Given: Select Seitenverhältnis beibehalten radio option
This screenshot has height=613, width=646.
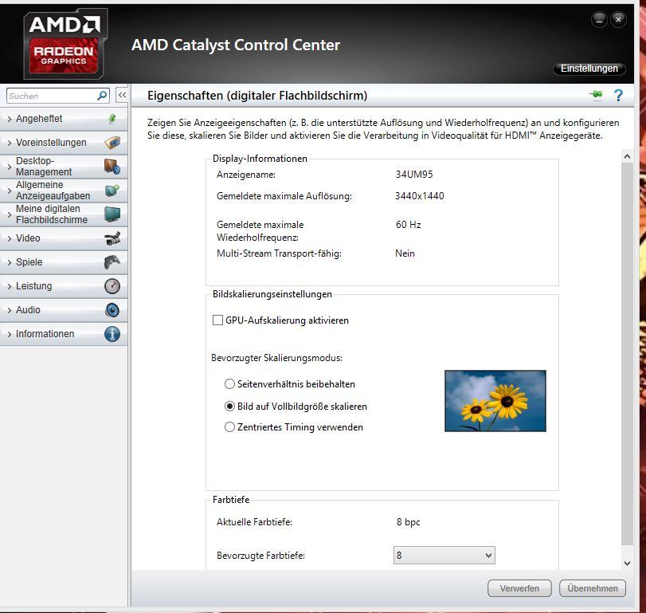Looking at the screenshot, I should click(x=229, y=383).
